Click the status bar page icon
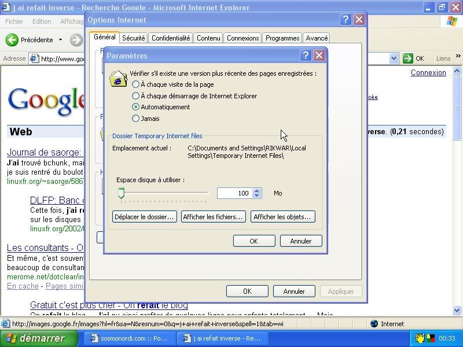The width and height of the screenshot is (463, 347). pyautogui.click(x=5, y=324)
